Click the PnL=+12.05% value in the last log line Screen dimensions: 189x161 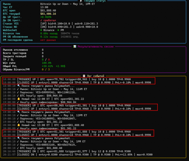coord(124,154)
